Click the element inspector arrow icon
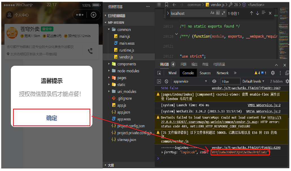Screen dimensions: 291x171 click(x=159, y=73)
